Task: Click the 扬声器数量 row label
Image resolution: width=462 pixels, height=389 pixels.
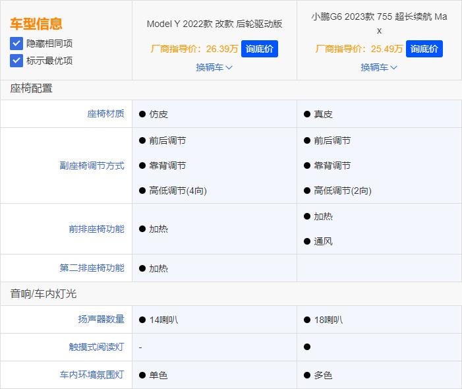Action: (101, 319)
